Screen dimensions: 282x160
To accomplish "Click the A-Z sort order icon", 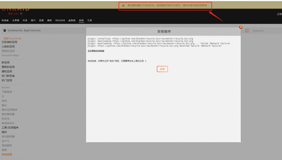I will 247,30.
